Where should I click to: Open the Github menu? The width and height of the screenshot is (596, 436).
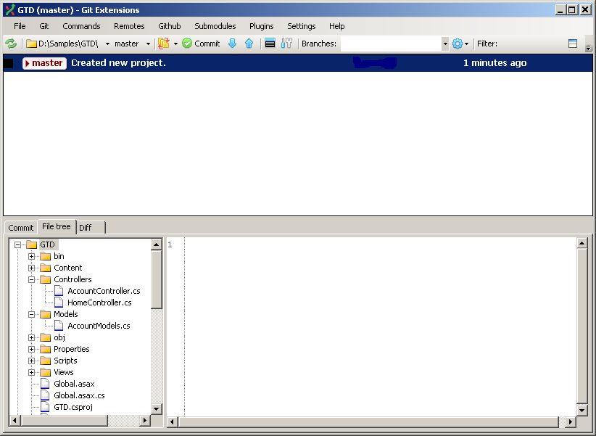click(x=170, y=26)
